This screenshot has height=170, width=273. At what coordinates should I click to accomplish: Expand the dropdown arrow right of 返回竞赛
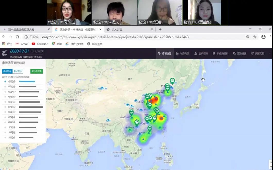coord(269,53)
